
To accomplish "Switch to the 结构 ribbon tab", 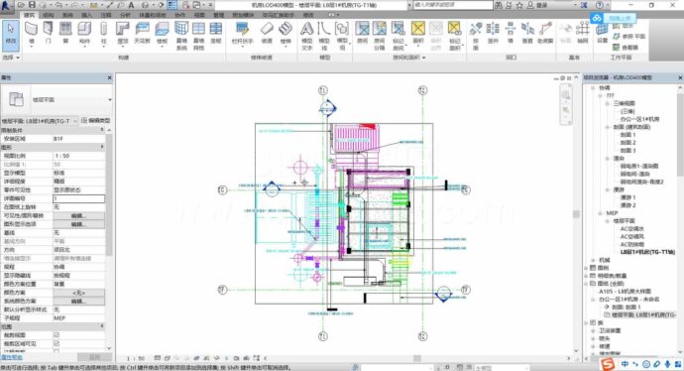I will click(x=49, y=15).
